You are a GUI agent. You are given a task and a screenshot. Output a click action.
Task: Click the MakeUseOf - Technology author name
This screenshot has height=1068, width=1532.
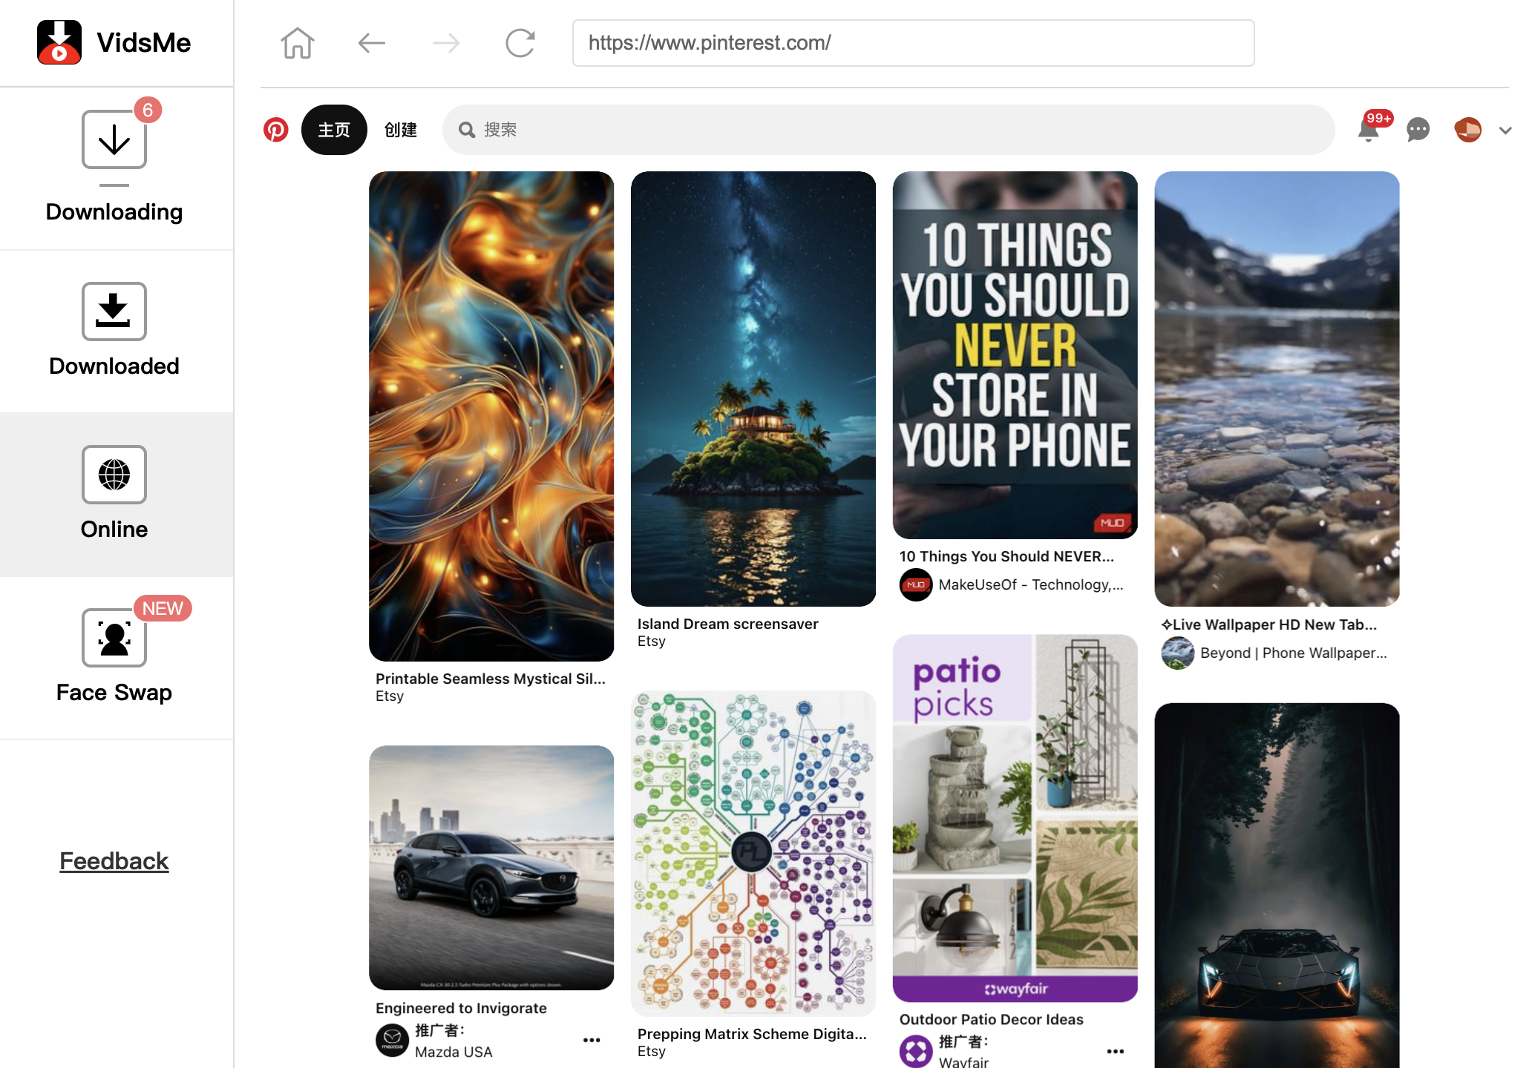pyautogui.click(x=1031, y=584)
